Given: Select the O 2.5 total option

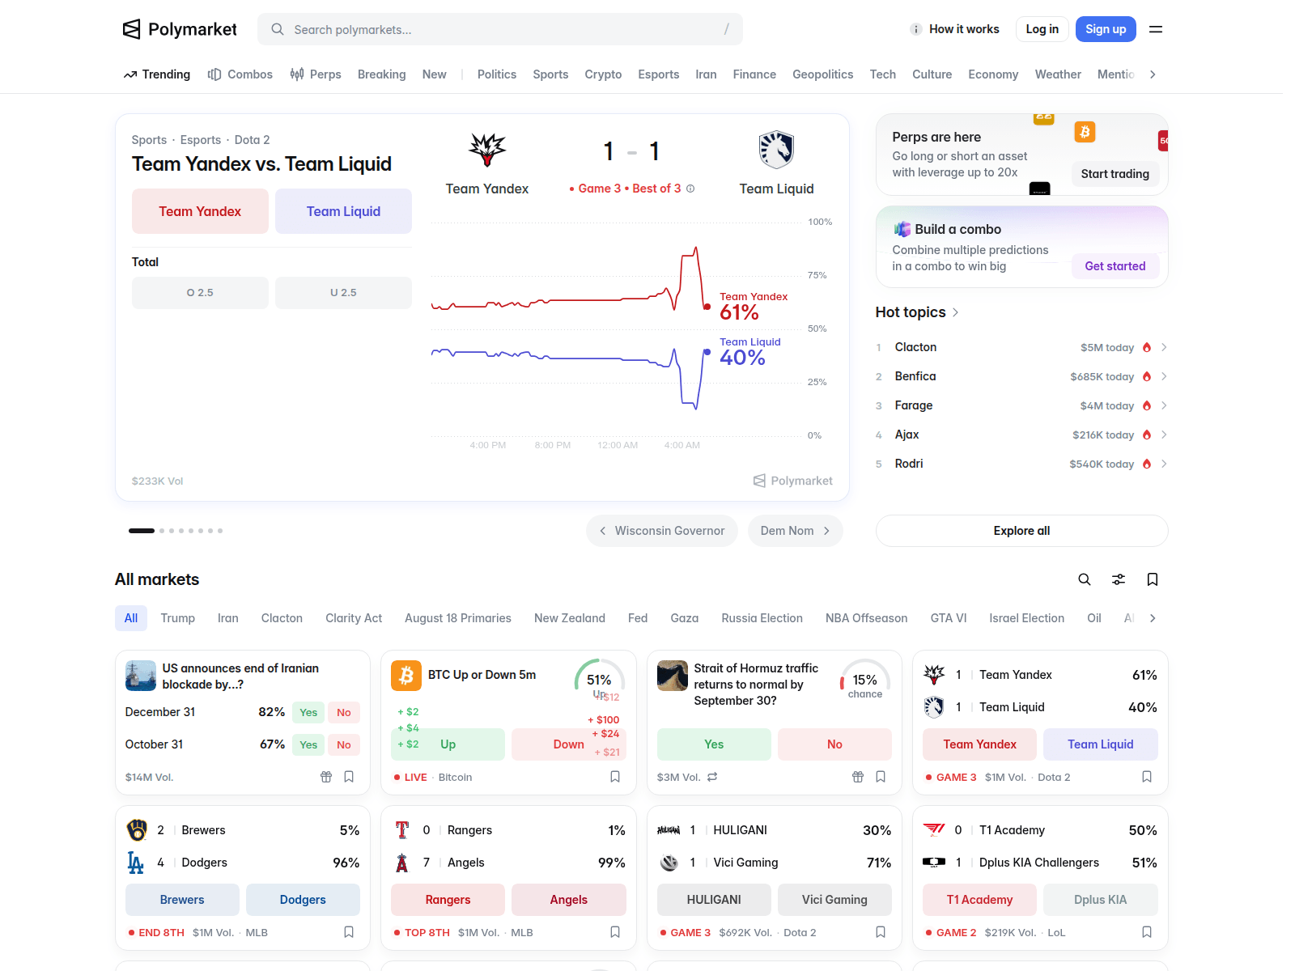Looking at the screenshot, I should point(200,293).
